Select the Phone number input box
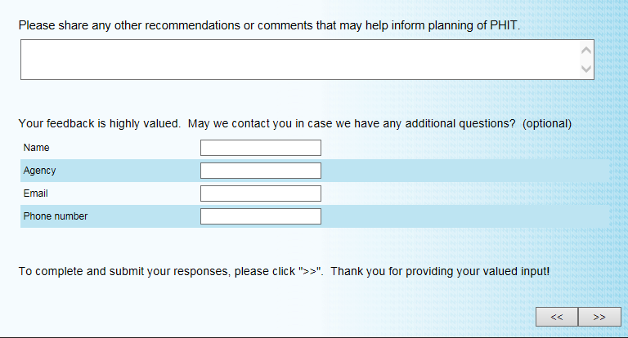 (x=260, y=216)
